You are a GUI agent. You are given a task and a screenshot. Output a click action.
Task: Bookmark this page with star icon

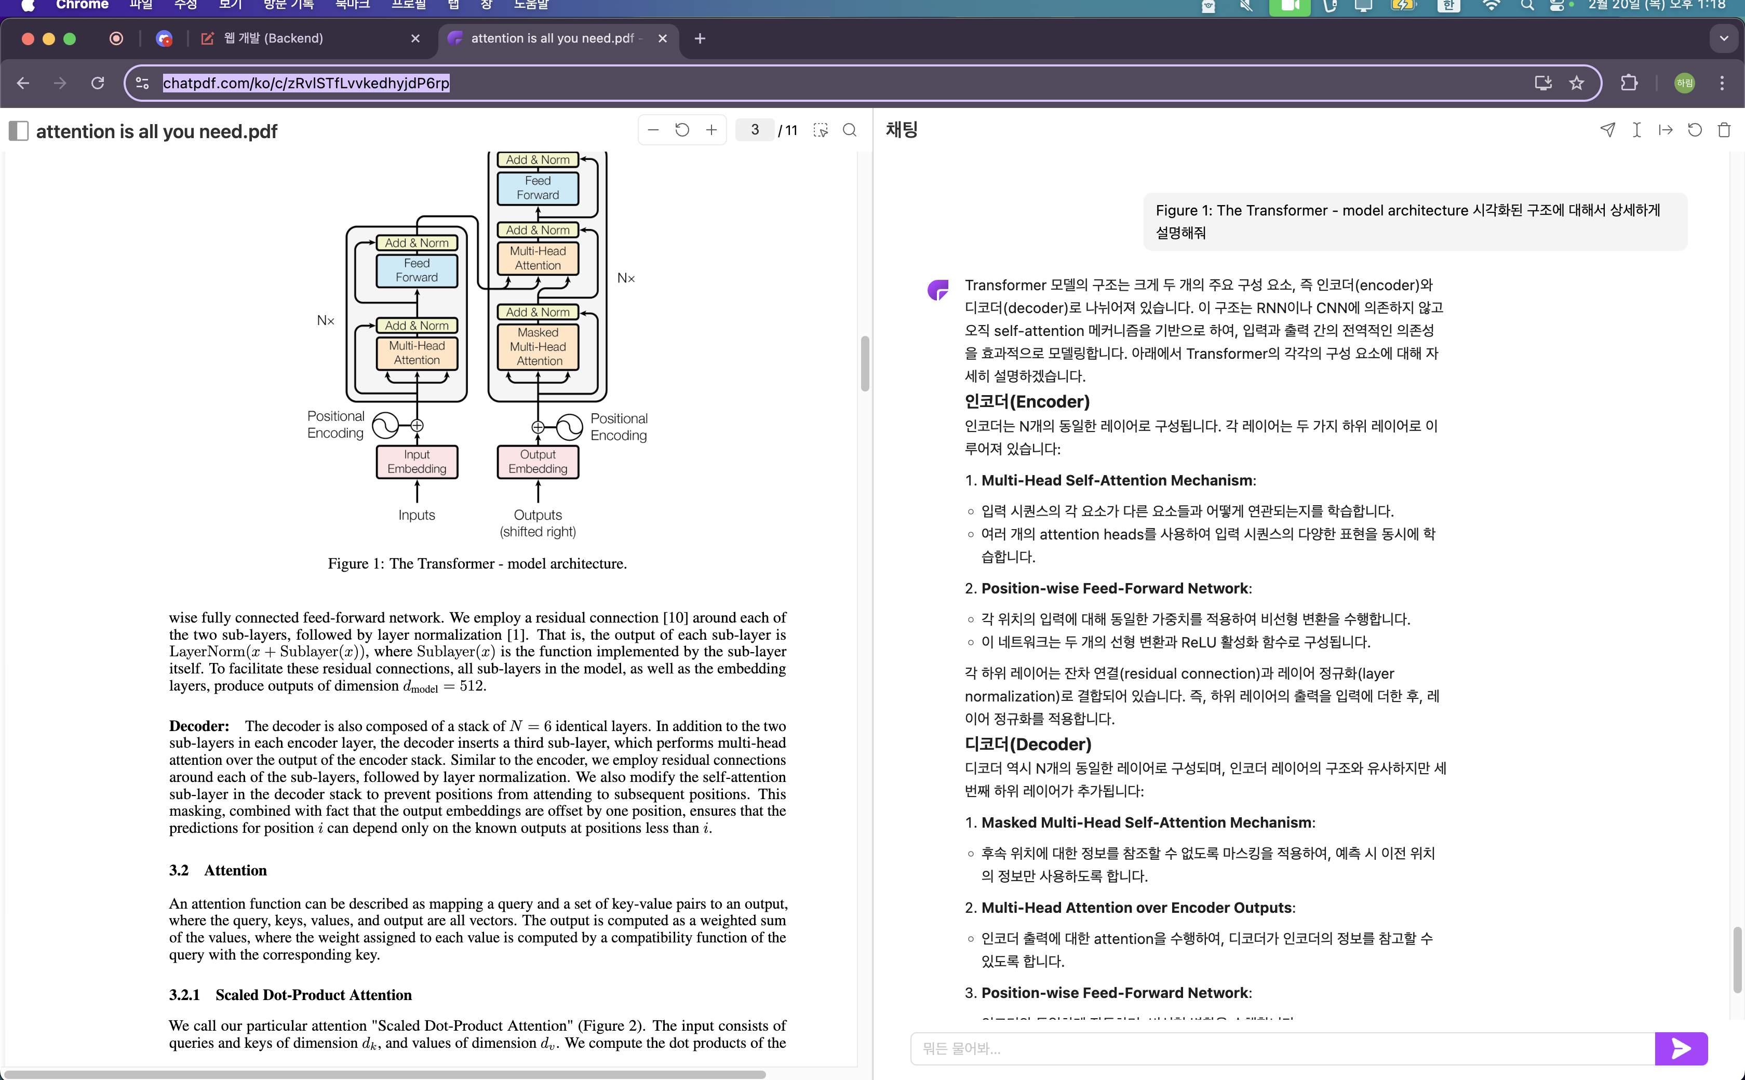point(1576,84)
